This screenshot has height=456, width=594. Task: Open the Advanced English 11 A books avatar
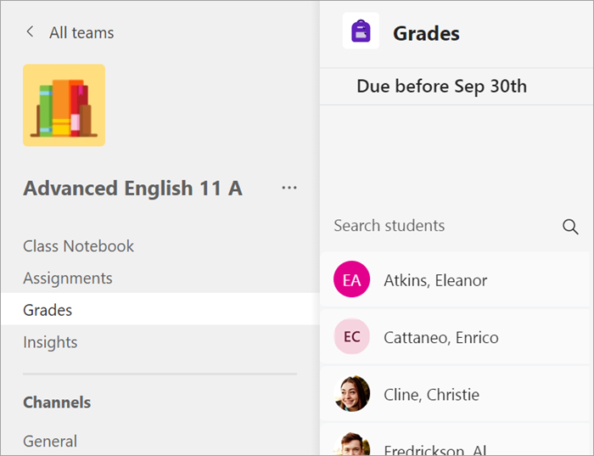click(64, 105)
